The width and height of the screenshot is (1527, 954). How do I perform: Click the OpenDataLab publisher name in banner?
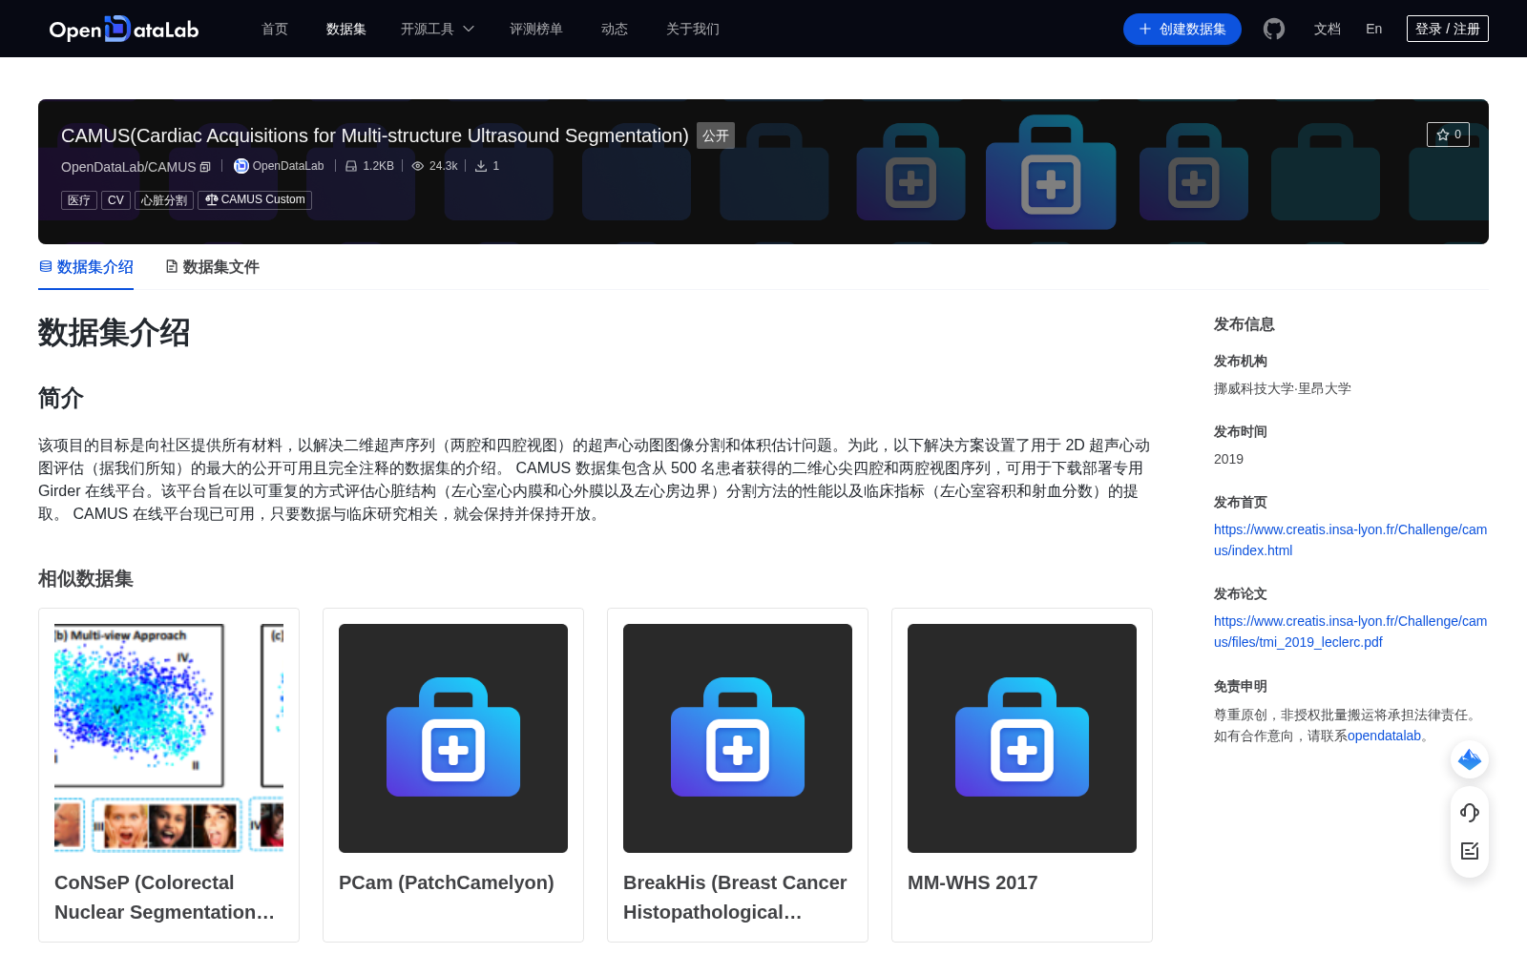coord(288,166)
